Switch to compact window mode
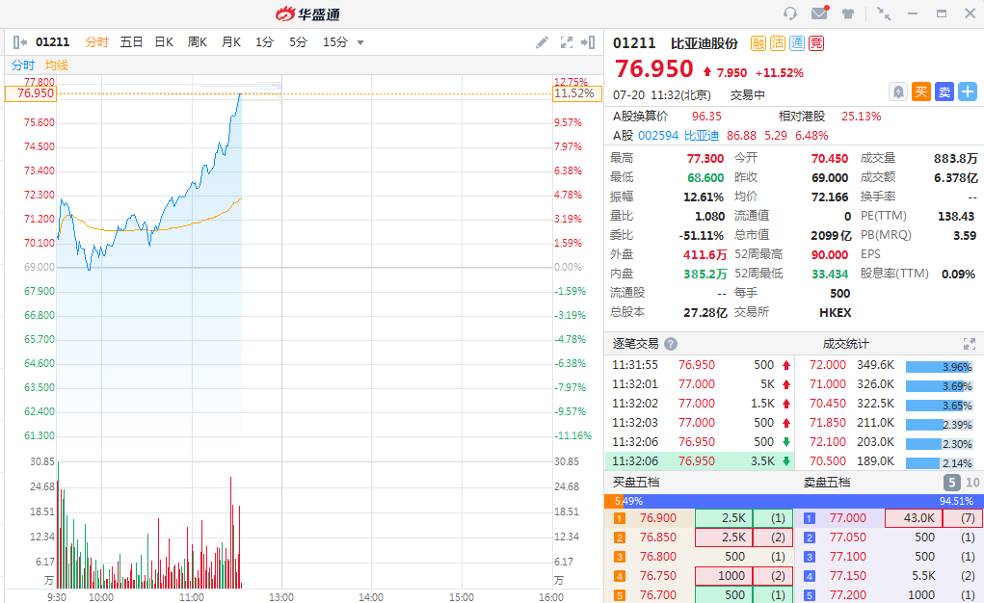This screenshot has width=984, height=603. [x=884, y=13]
